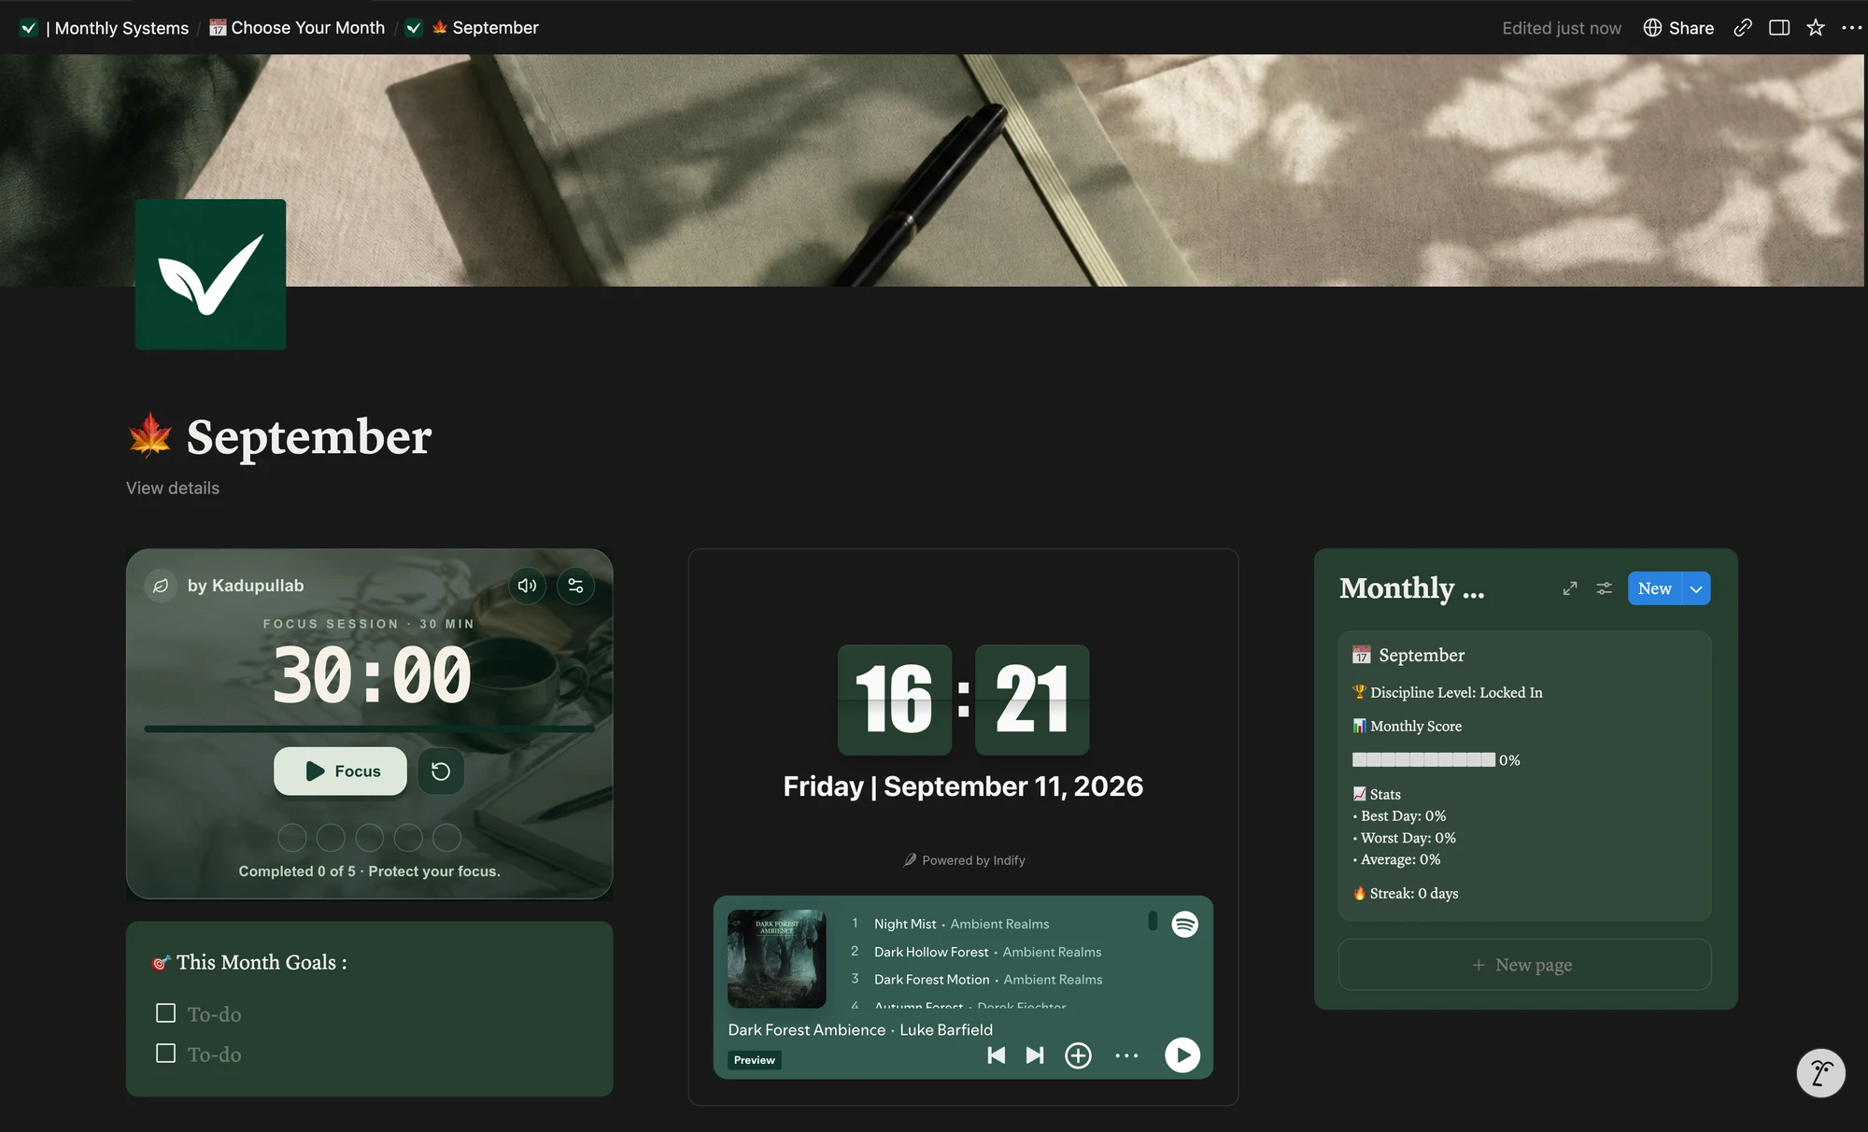Click the green checkmark page icon
The image size is (1868, 1132).
[x=211, y=275]
